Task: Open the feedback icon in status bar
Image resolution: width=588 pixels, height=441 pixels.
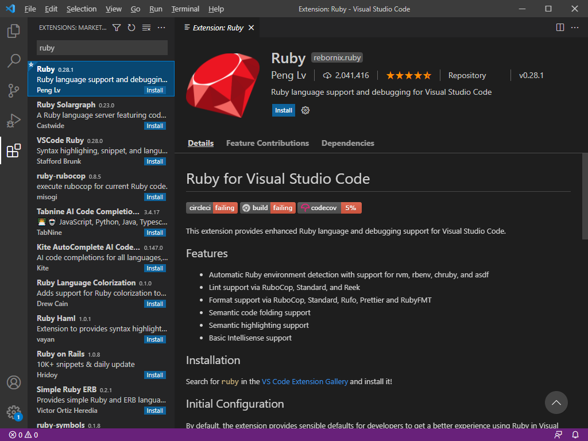Action: tap(558, 435)
